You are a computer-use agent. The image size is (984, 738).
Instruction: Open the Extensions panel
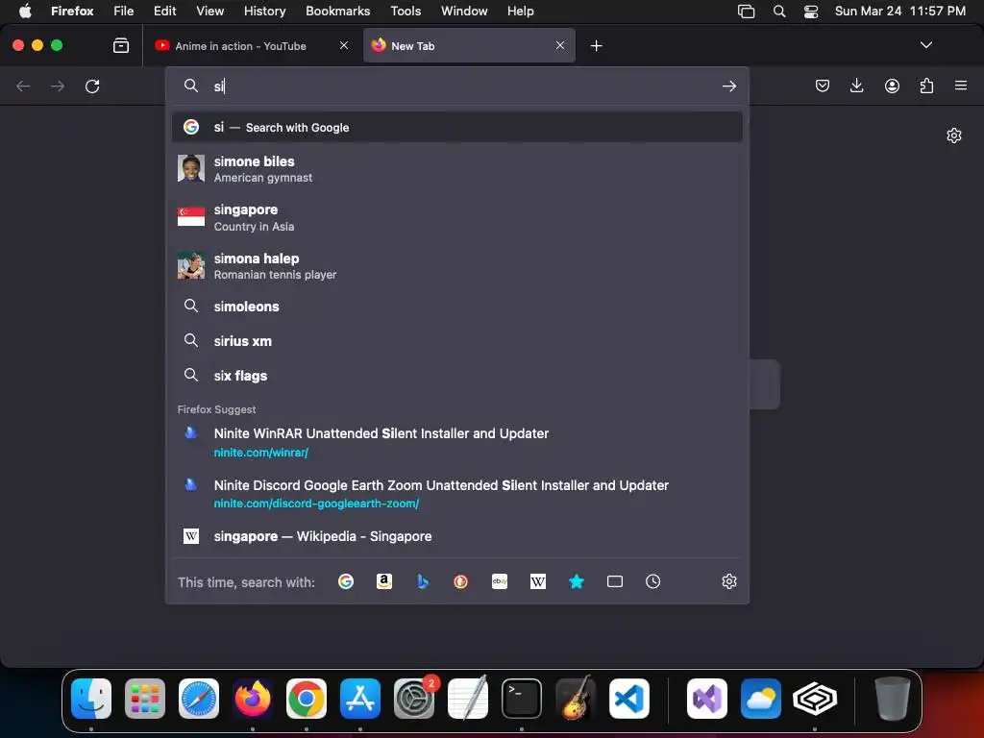point(926,86)
